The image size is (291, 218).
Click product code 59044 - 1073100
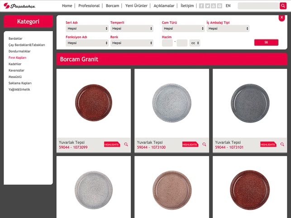(x=151, y=147)
